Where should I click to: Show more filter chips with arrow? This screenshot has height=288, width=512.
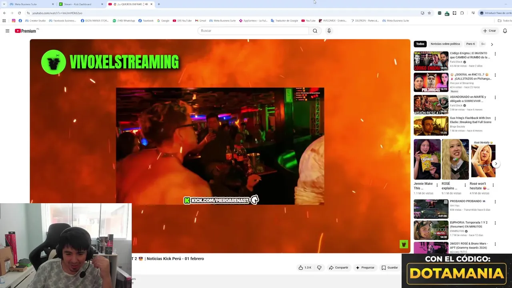point(492,44)
